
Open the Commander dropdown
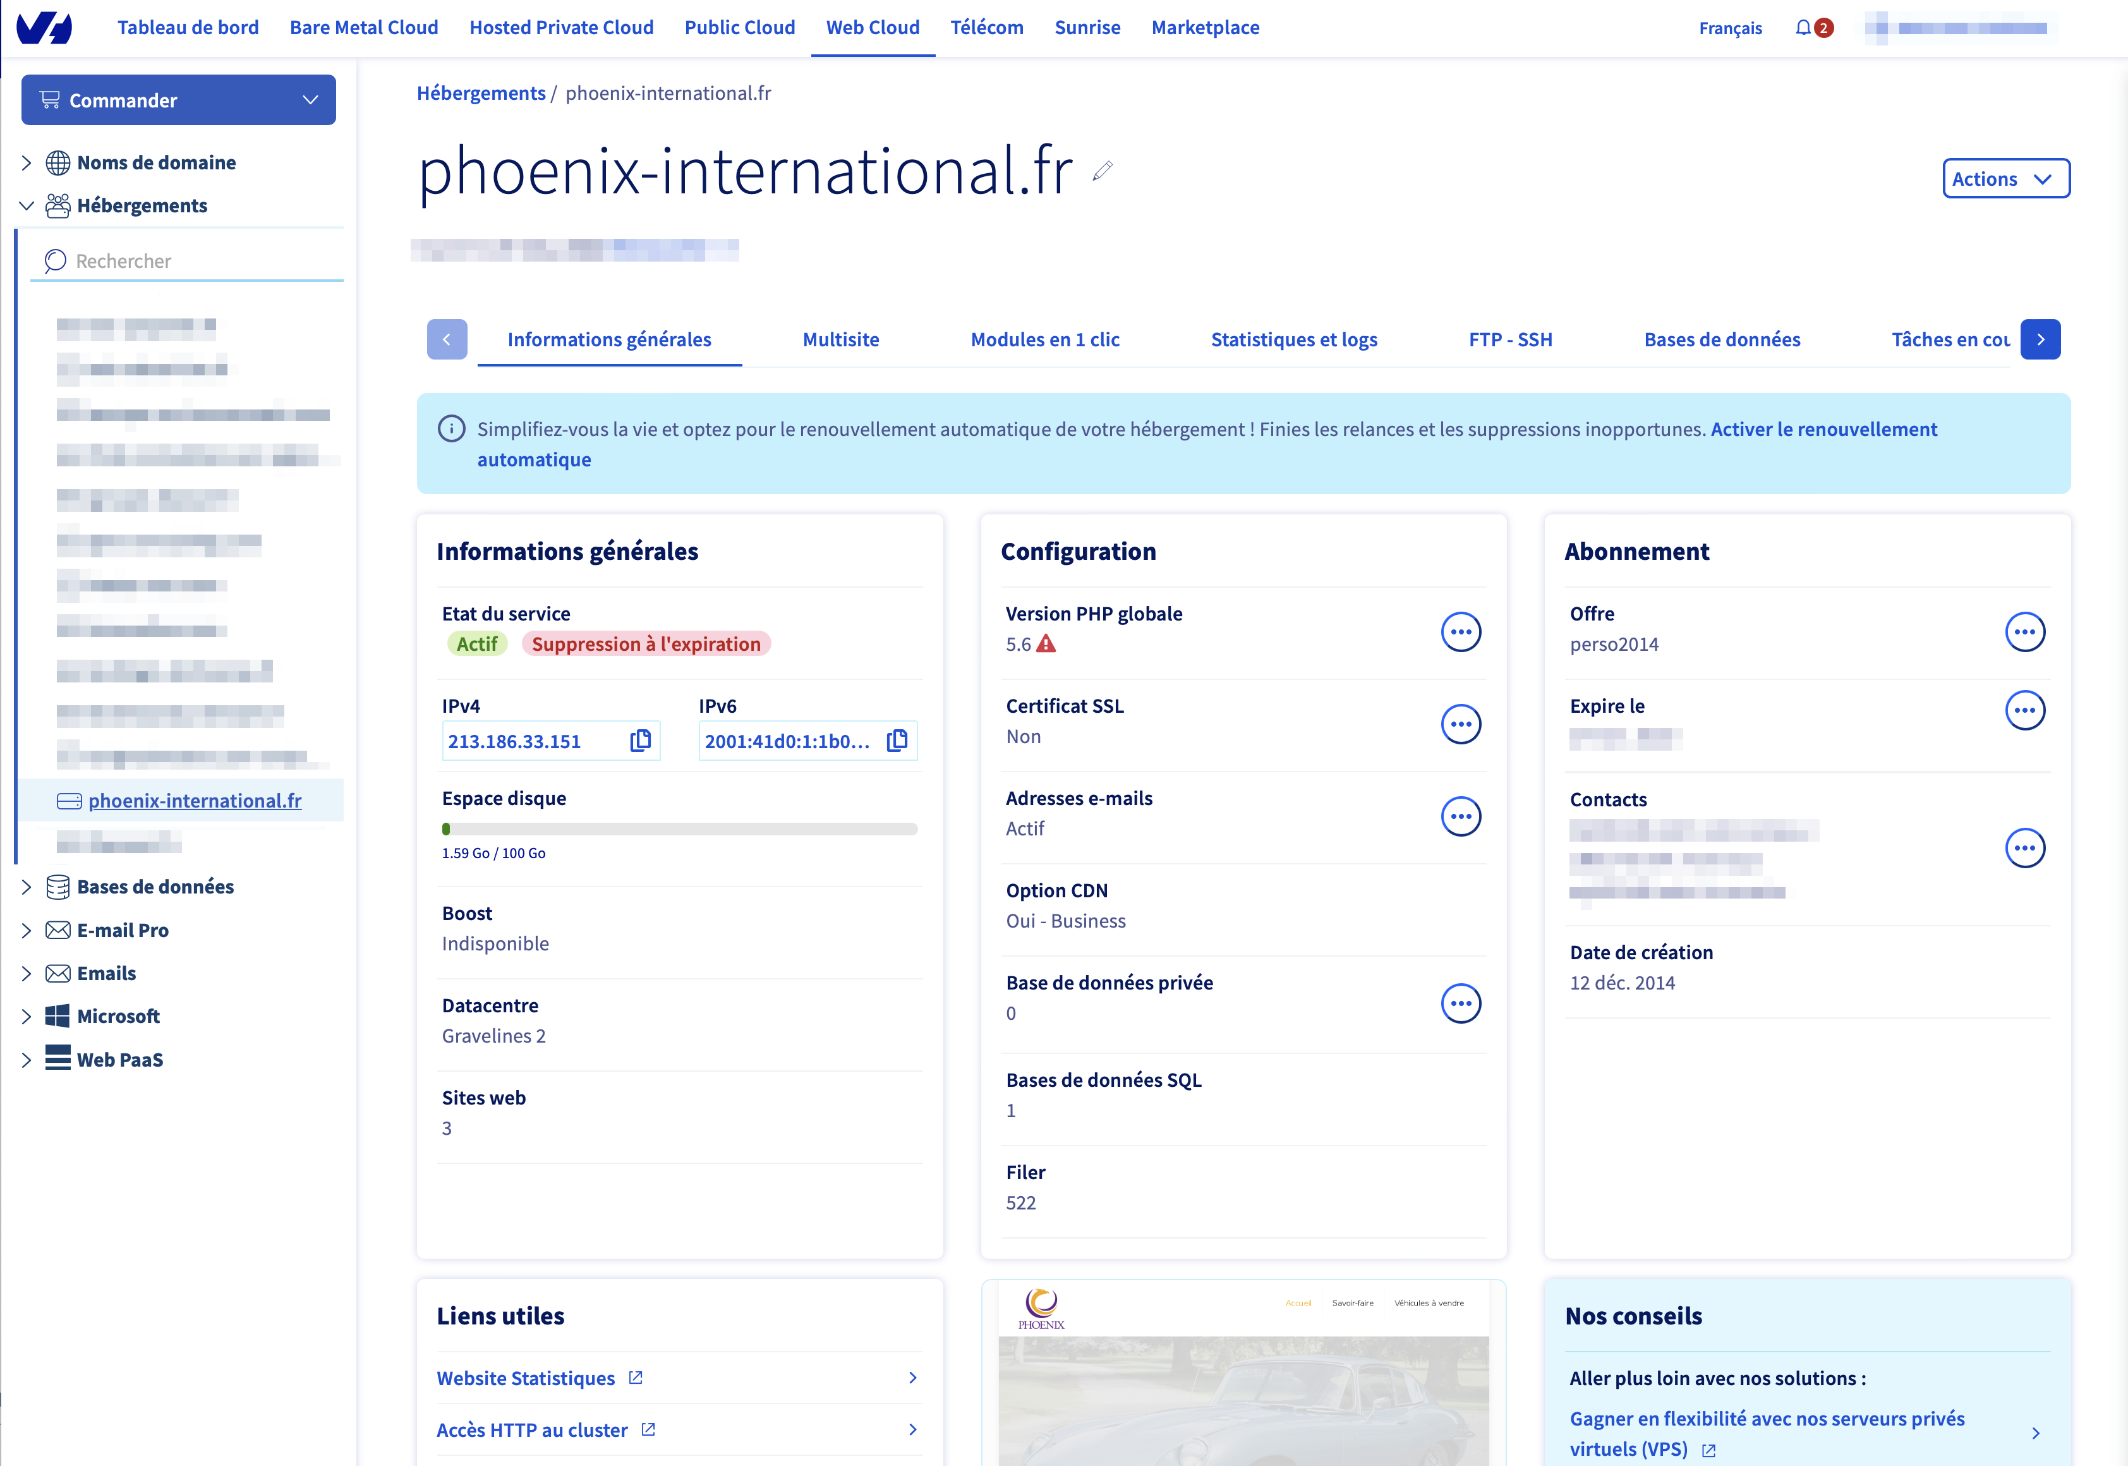pos(178,100)
